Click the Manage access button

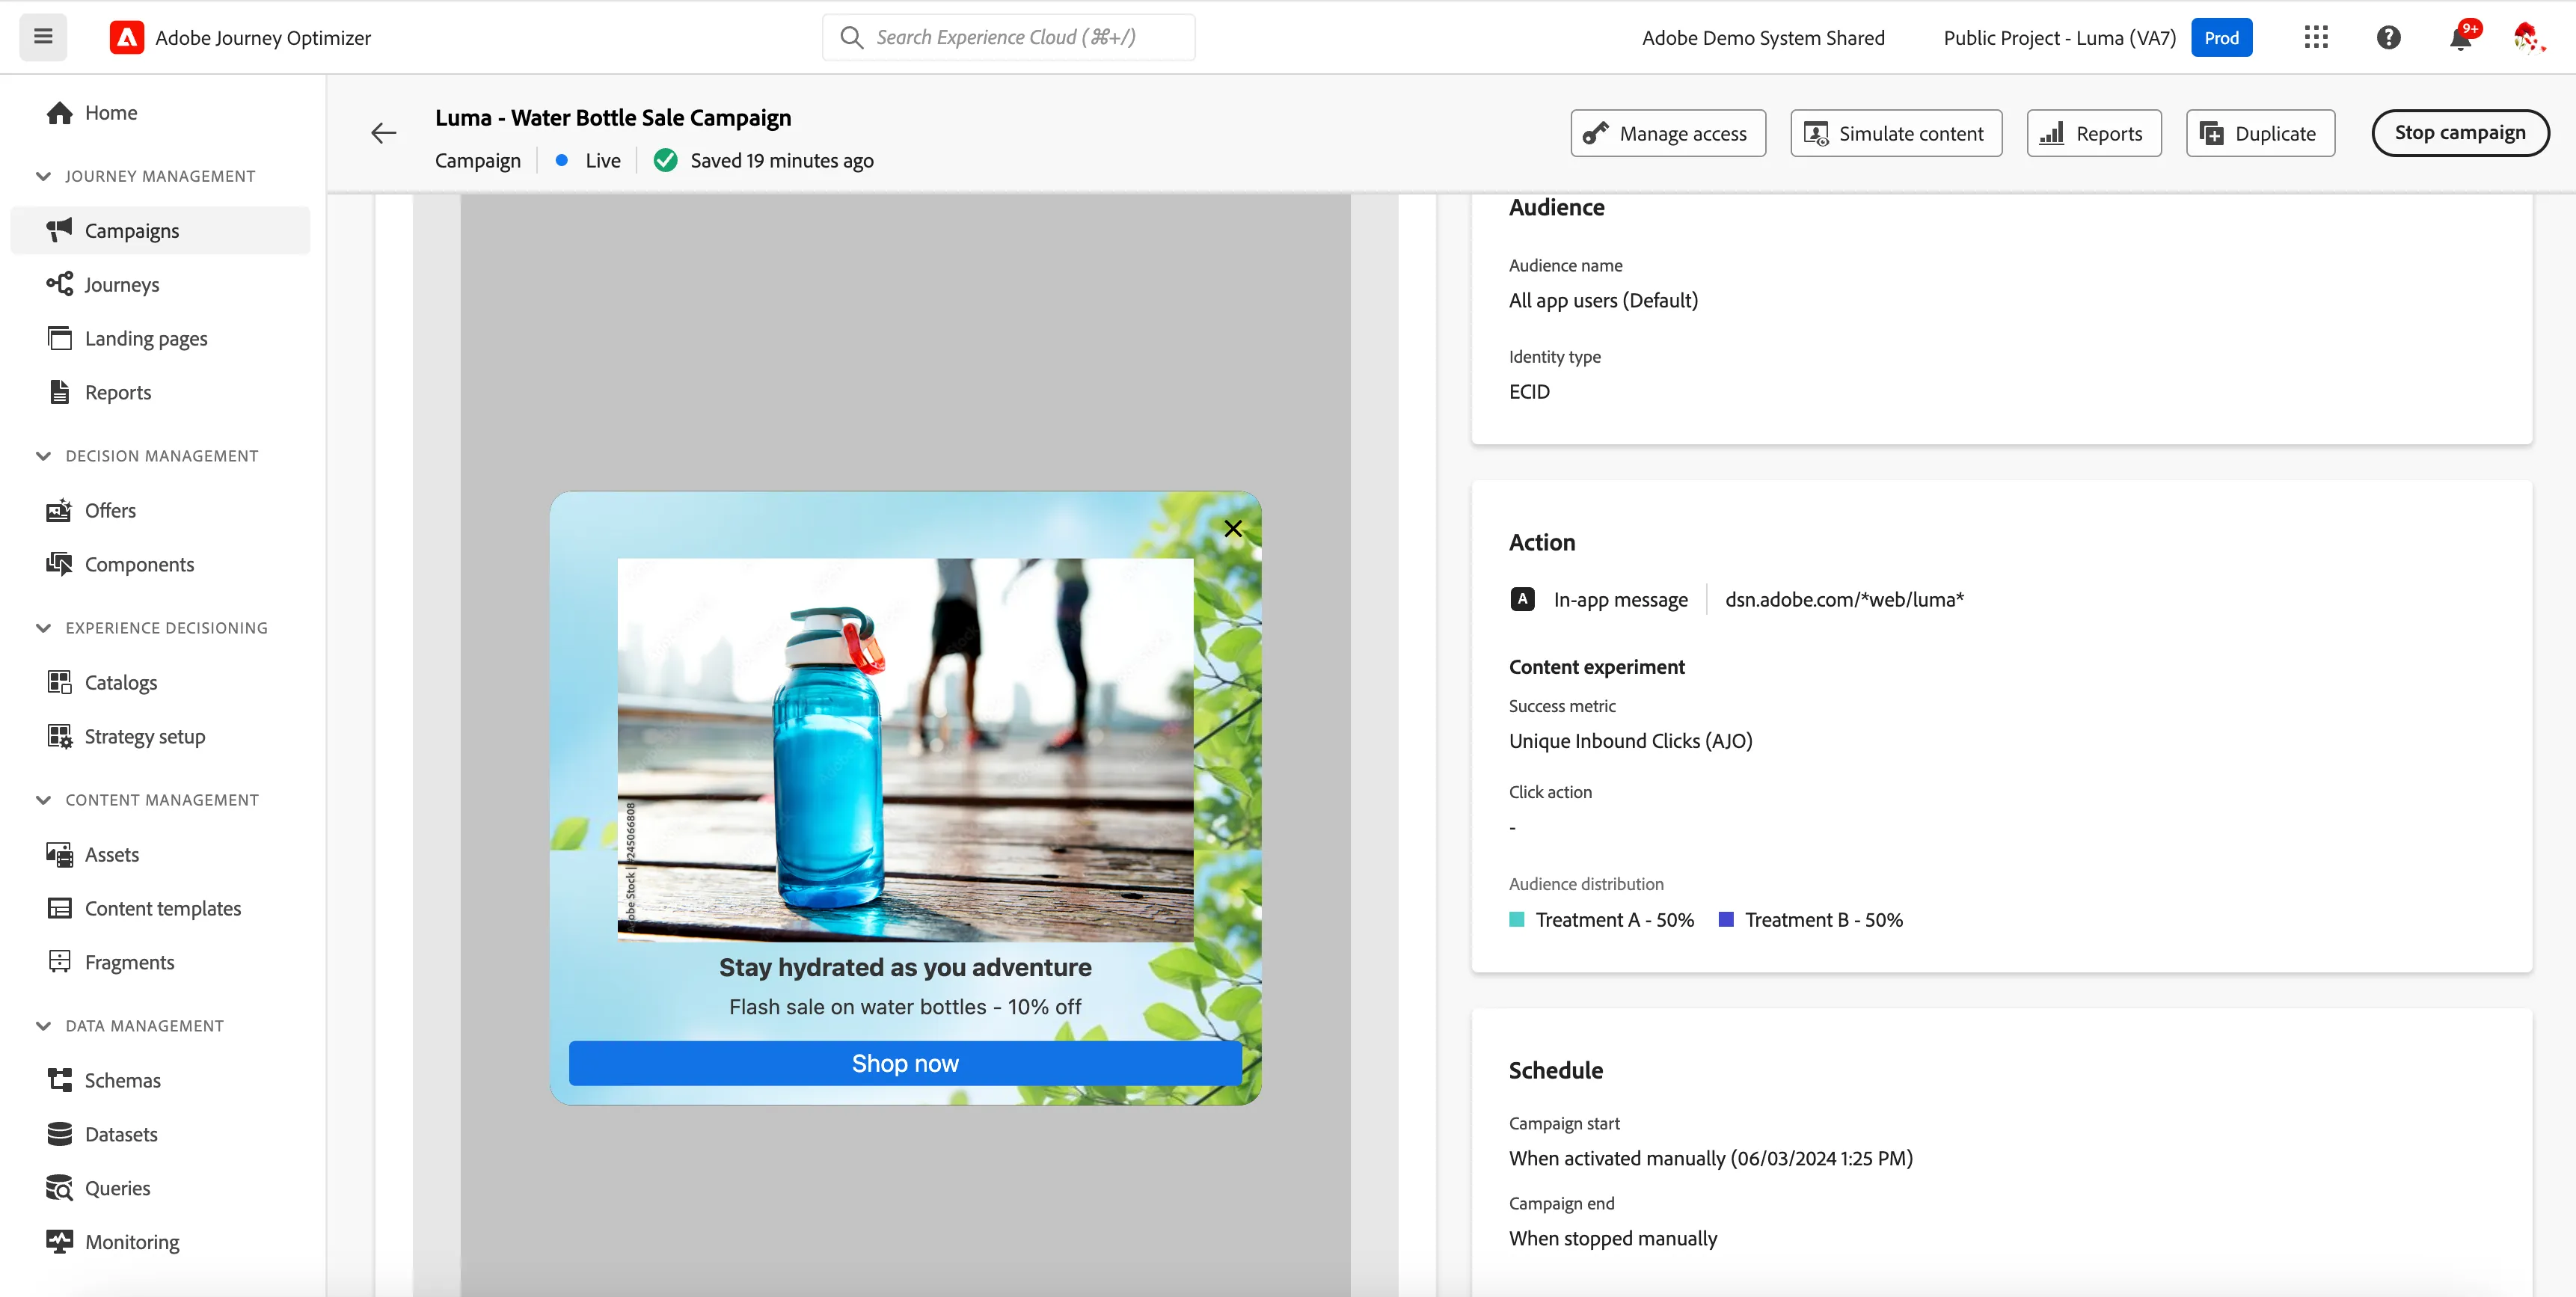[x=1667, y=133]
